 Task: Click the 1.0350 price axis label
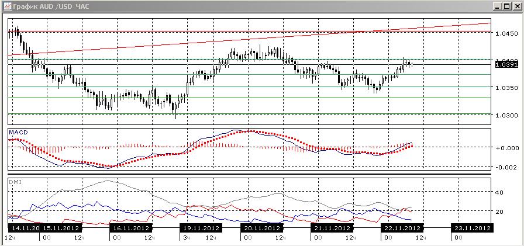click(507, 88)
